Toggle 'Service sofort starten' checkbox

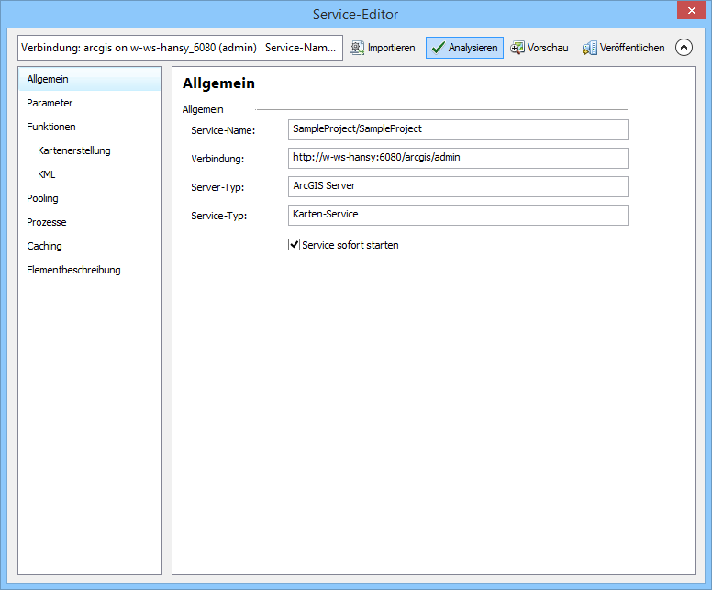coord(295,245)
